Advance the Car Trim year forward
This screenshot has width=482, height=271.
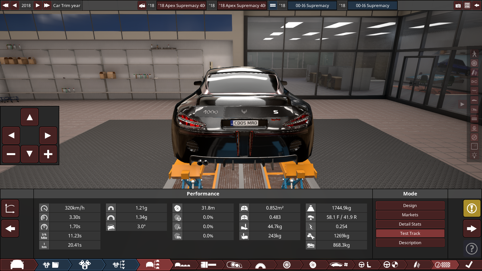point(37,5)
